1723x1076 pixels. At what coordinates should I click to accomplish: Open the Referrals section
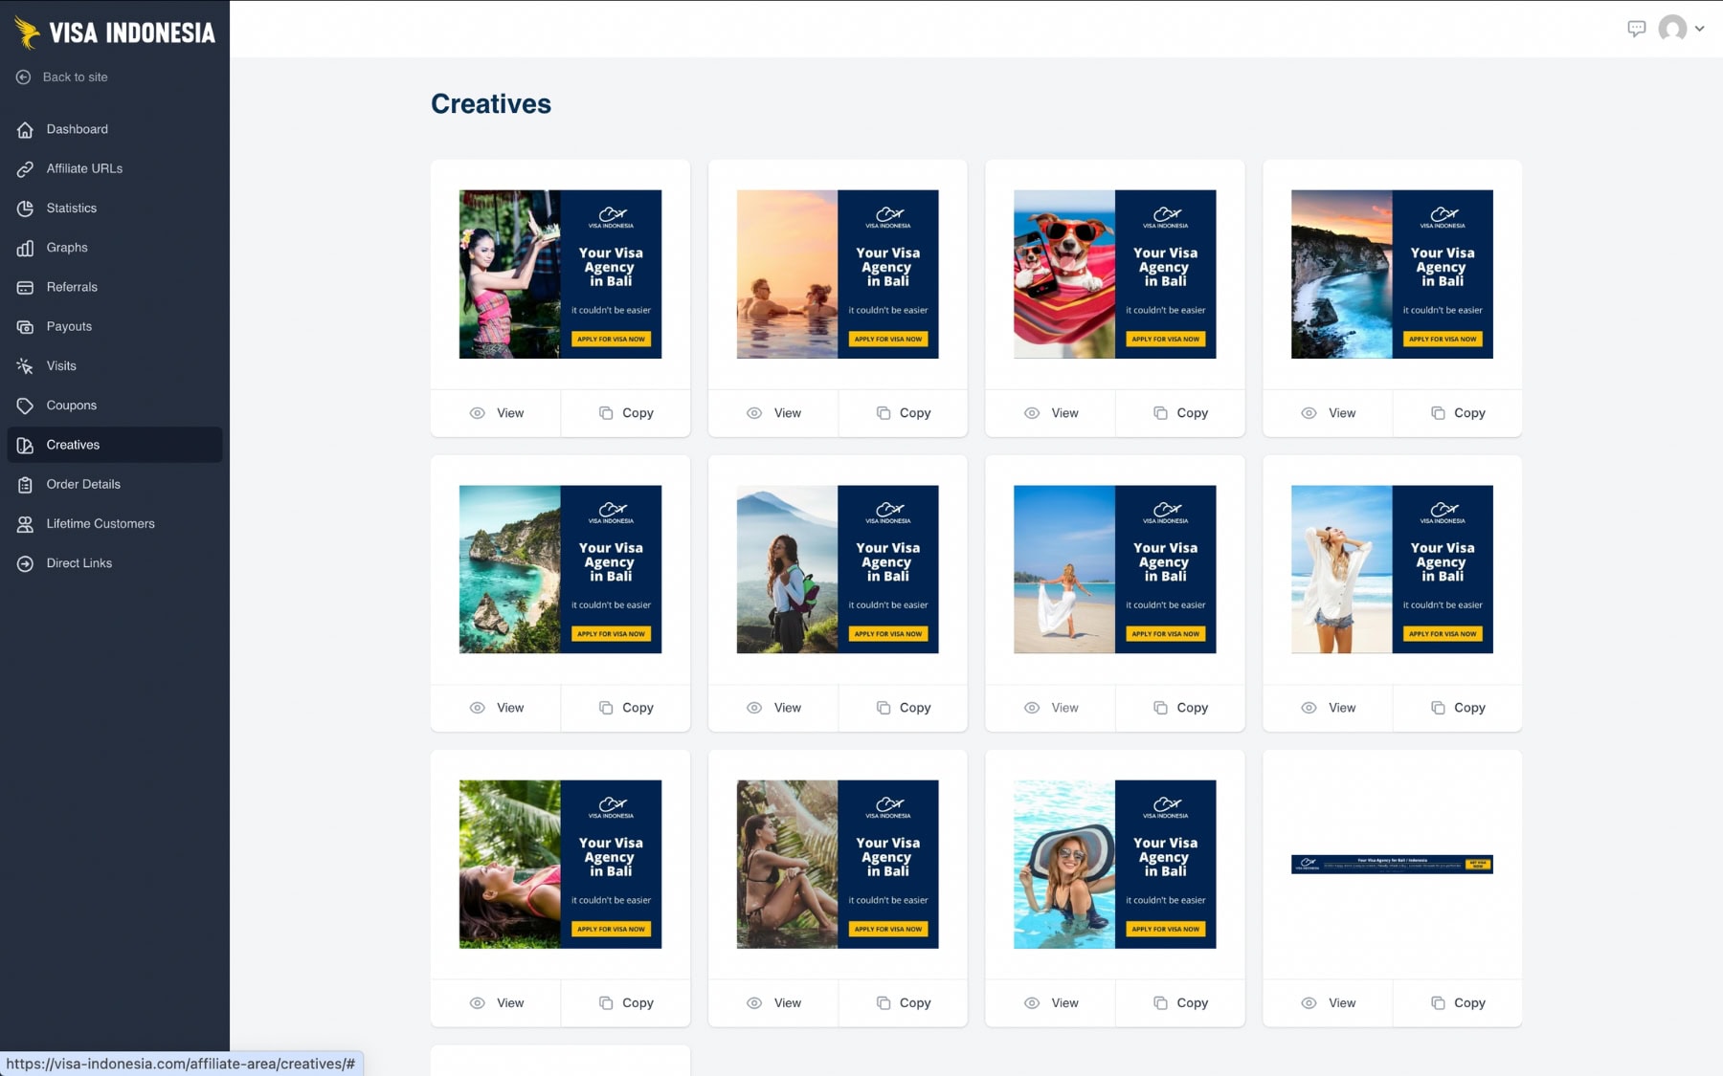click(x=72, y=286)
